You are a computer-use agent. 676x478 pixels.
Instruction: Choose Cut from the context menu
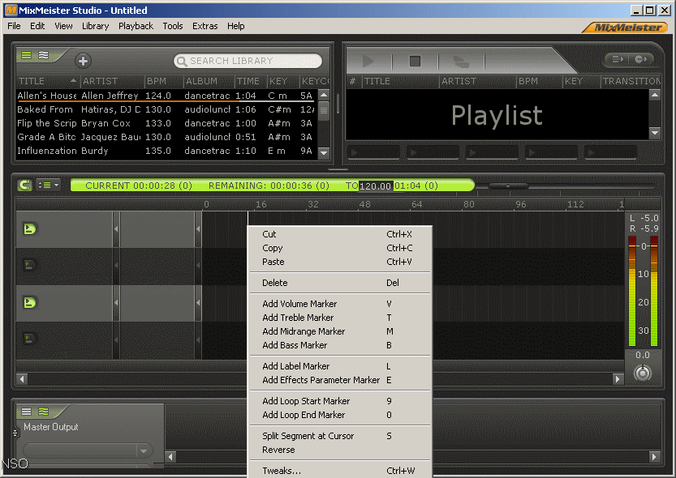pyautogui.click(x=340, y=234)
